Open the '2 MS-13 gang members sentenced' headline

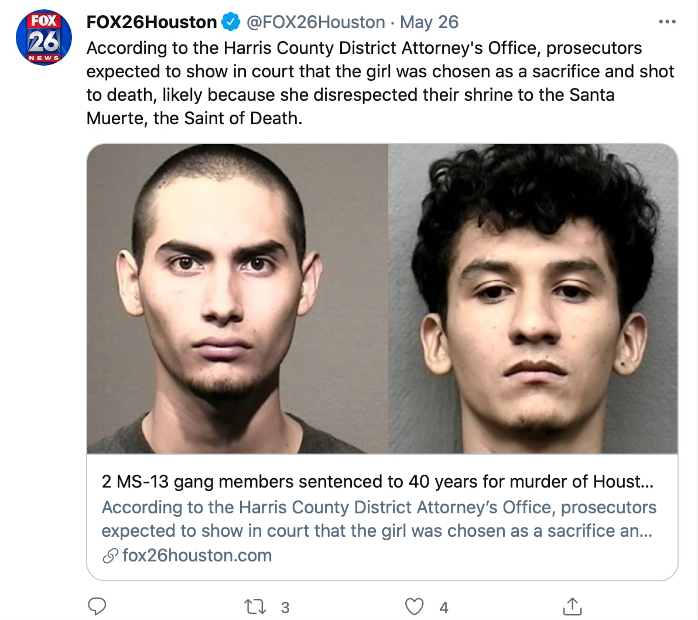coord(377,482)
